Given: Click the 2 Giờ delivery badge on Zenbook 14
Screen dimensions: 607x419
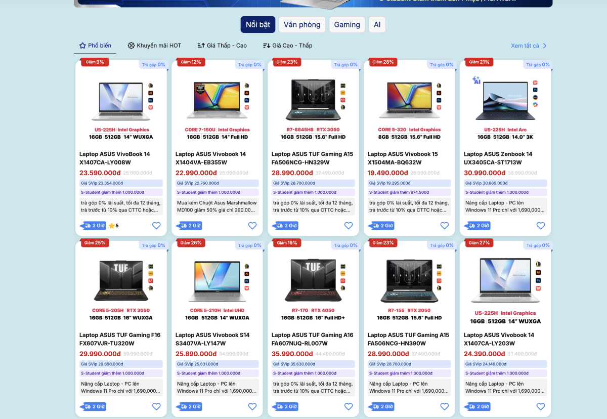Looking at the screenshot, I should click(478, 226).
